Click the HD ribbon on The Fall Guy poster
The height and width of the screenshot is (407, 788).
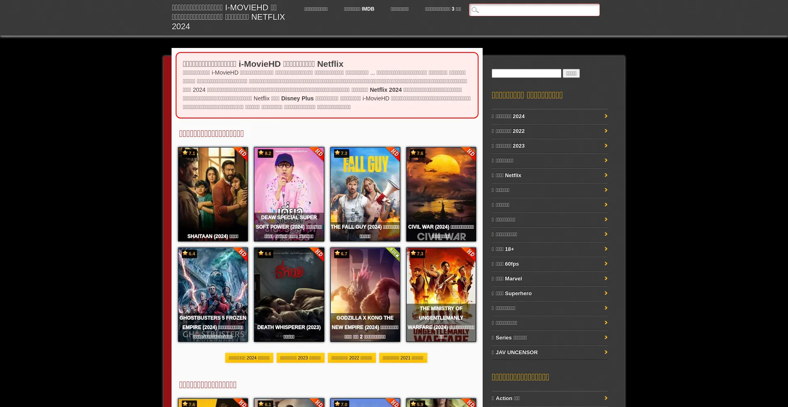tap(393, 154)
